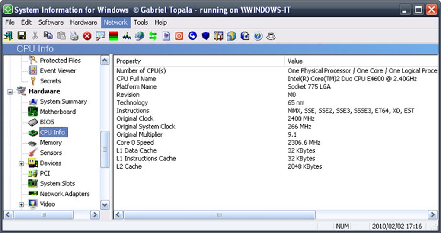Click the PCI tree icon

coord(32,173)
